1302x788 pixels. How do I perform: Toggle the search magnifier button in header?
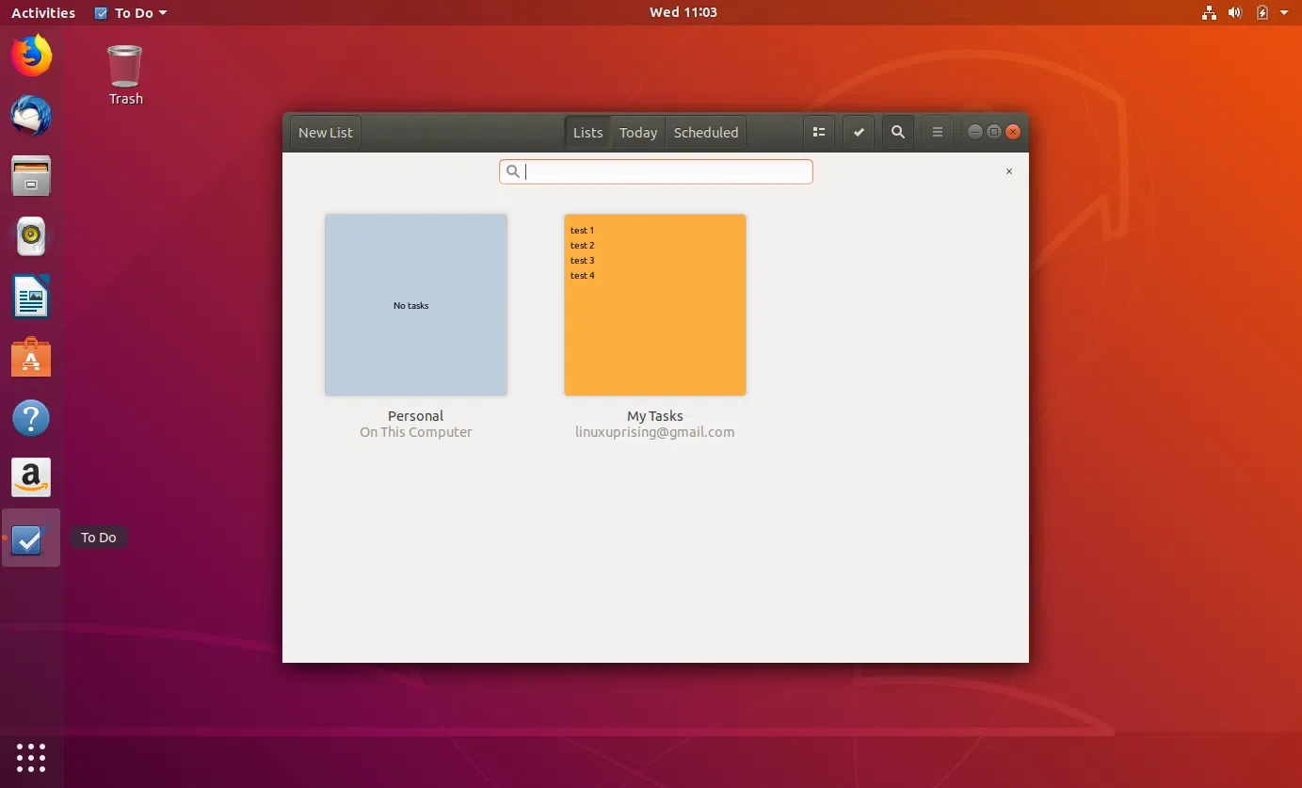(898, 133)
